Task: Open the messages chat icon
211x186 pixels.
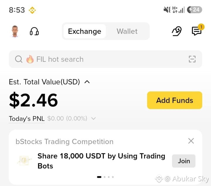Action: click(x=197, y=31)
